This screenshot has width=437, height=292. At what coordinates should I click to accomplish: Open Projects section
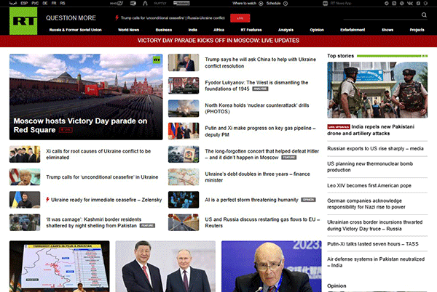(x=417, y=30)
